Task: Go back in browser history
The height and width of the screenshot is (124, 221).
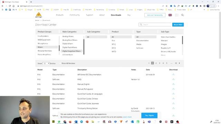Action: (x=2, y=6)
